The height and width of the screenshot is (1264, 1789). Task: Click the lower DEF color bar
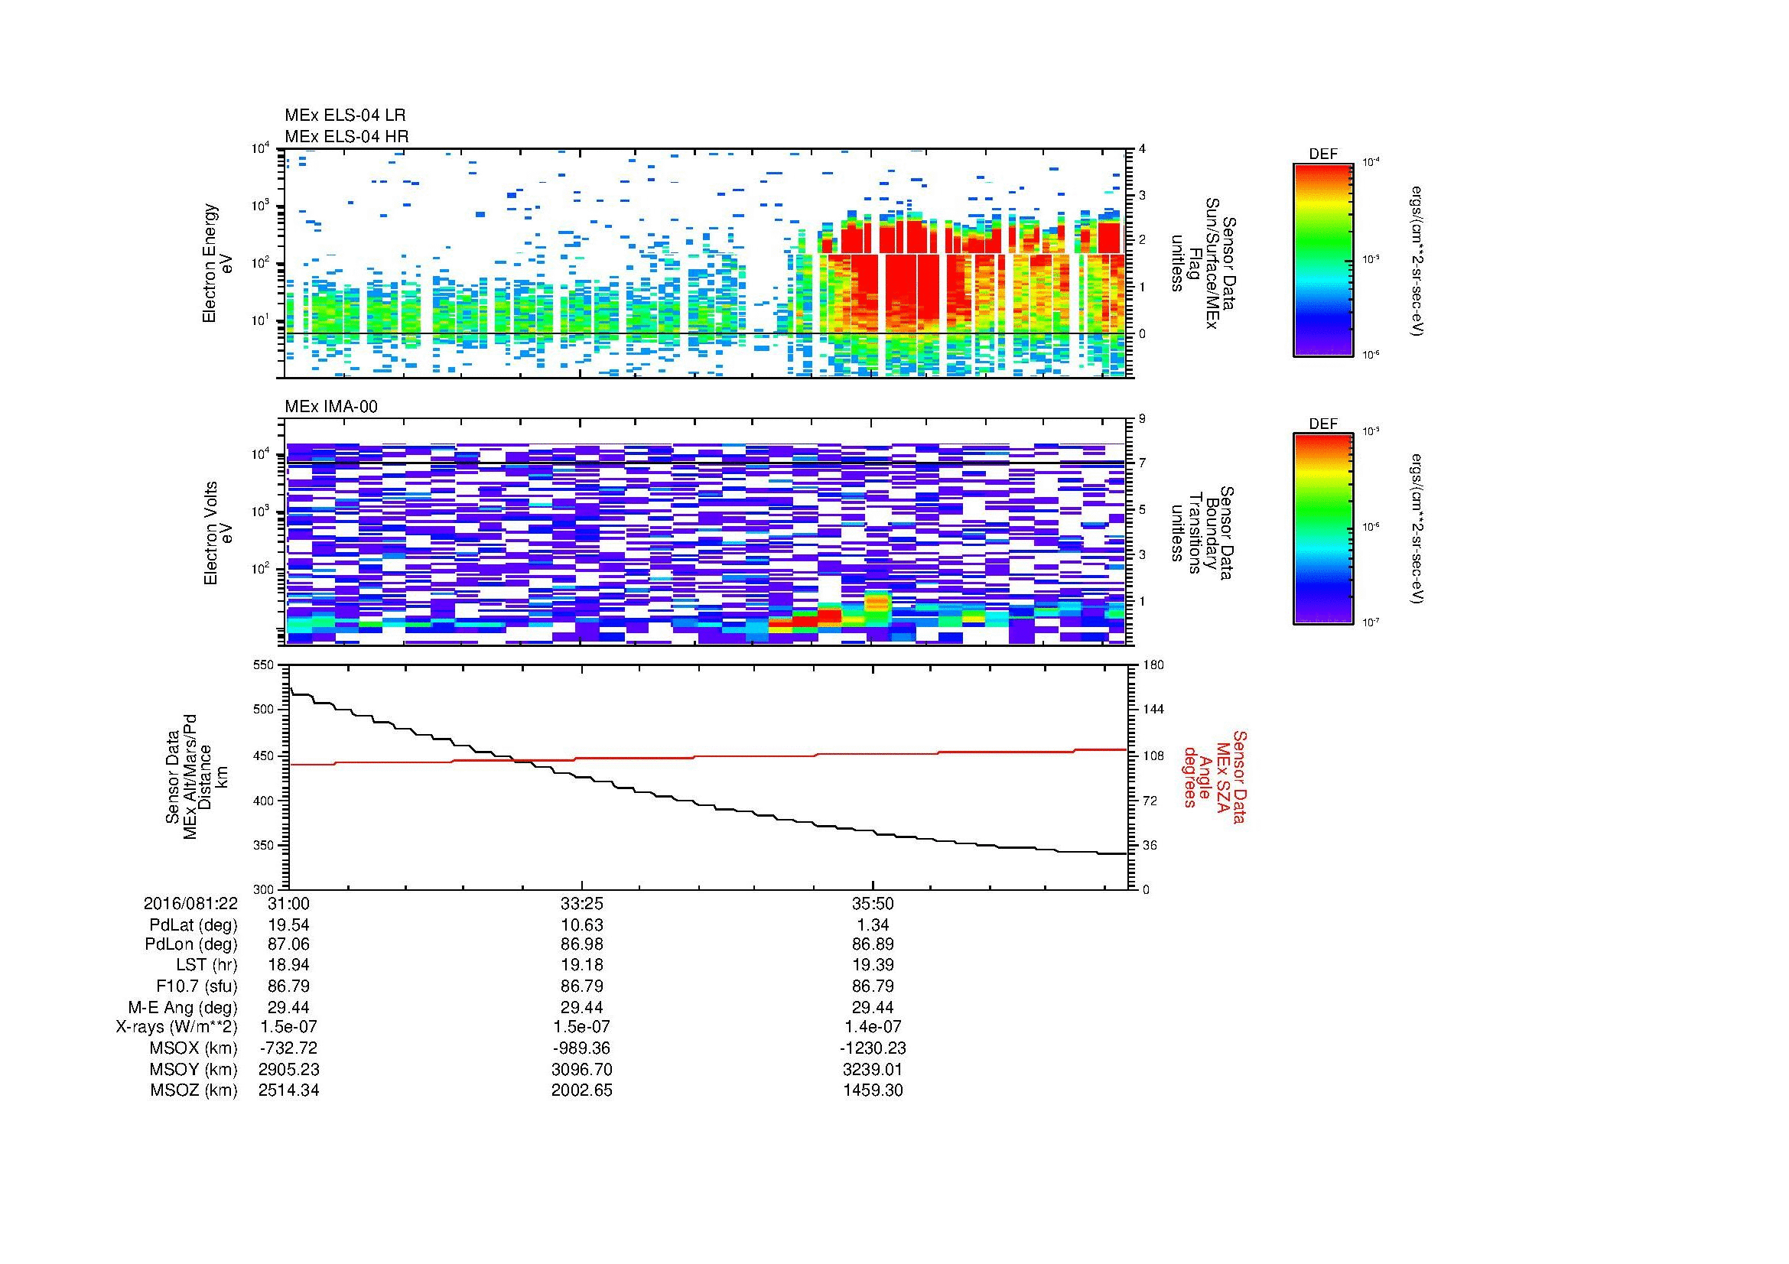tap(1323, 529)
